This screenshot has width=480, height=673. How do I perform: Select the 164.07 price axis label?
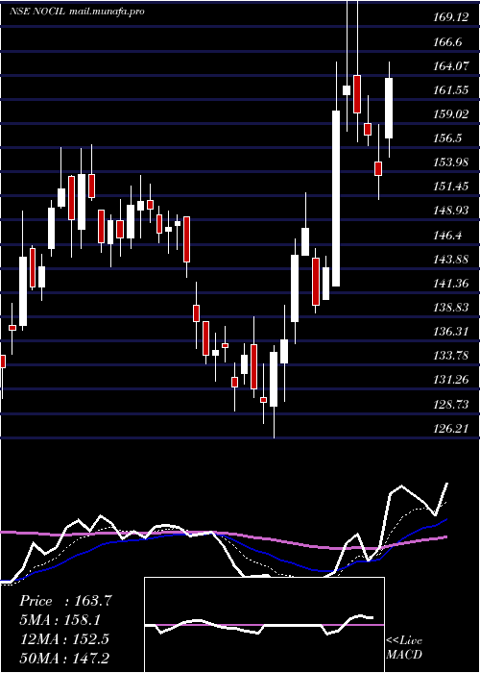tap(451, 65)
